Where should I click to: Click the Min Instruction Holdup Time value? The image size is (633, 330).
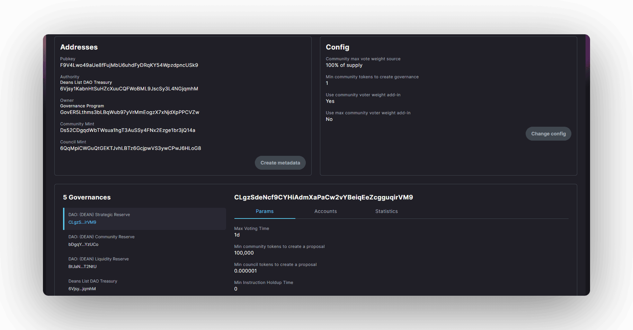(x=236, y=289)
